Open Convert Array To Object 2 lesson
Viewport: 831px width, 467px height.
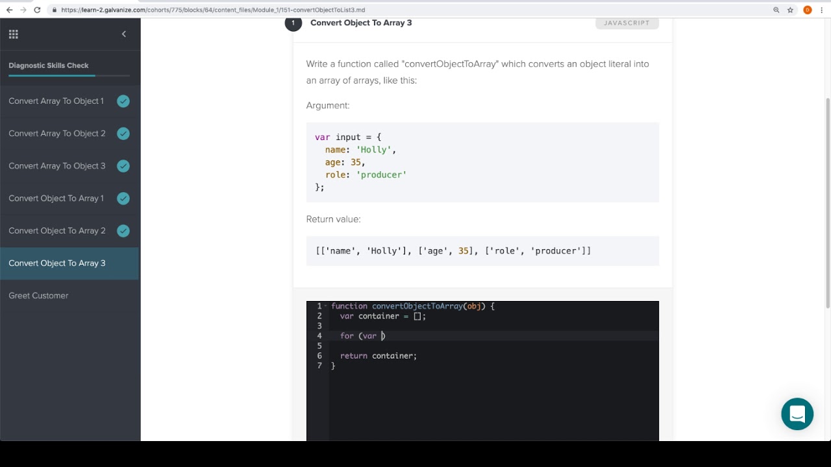[69, 134]
